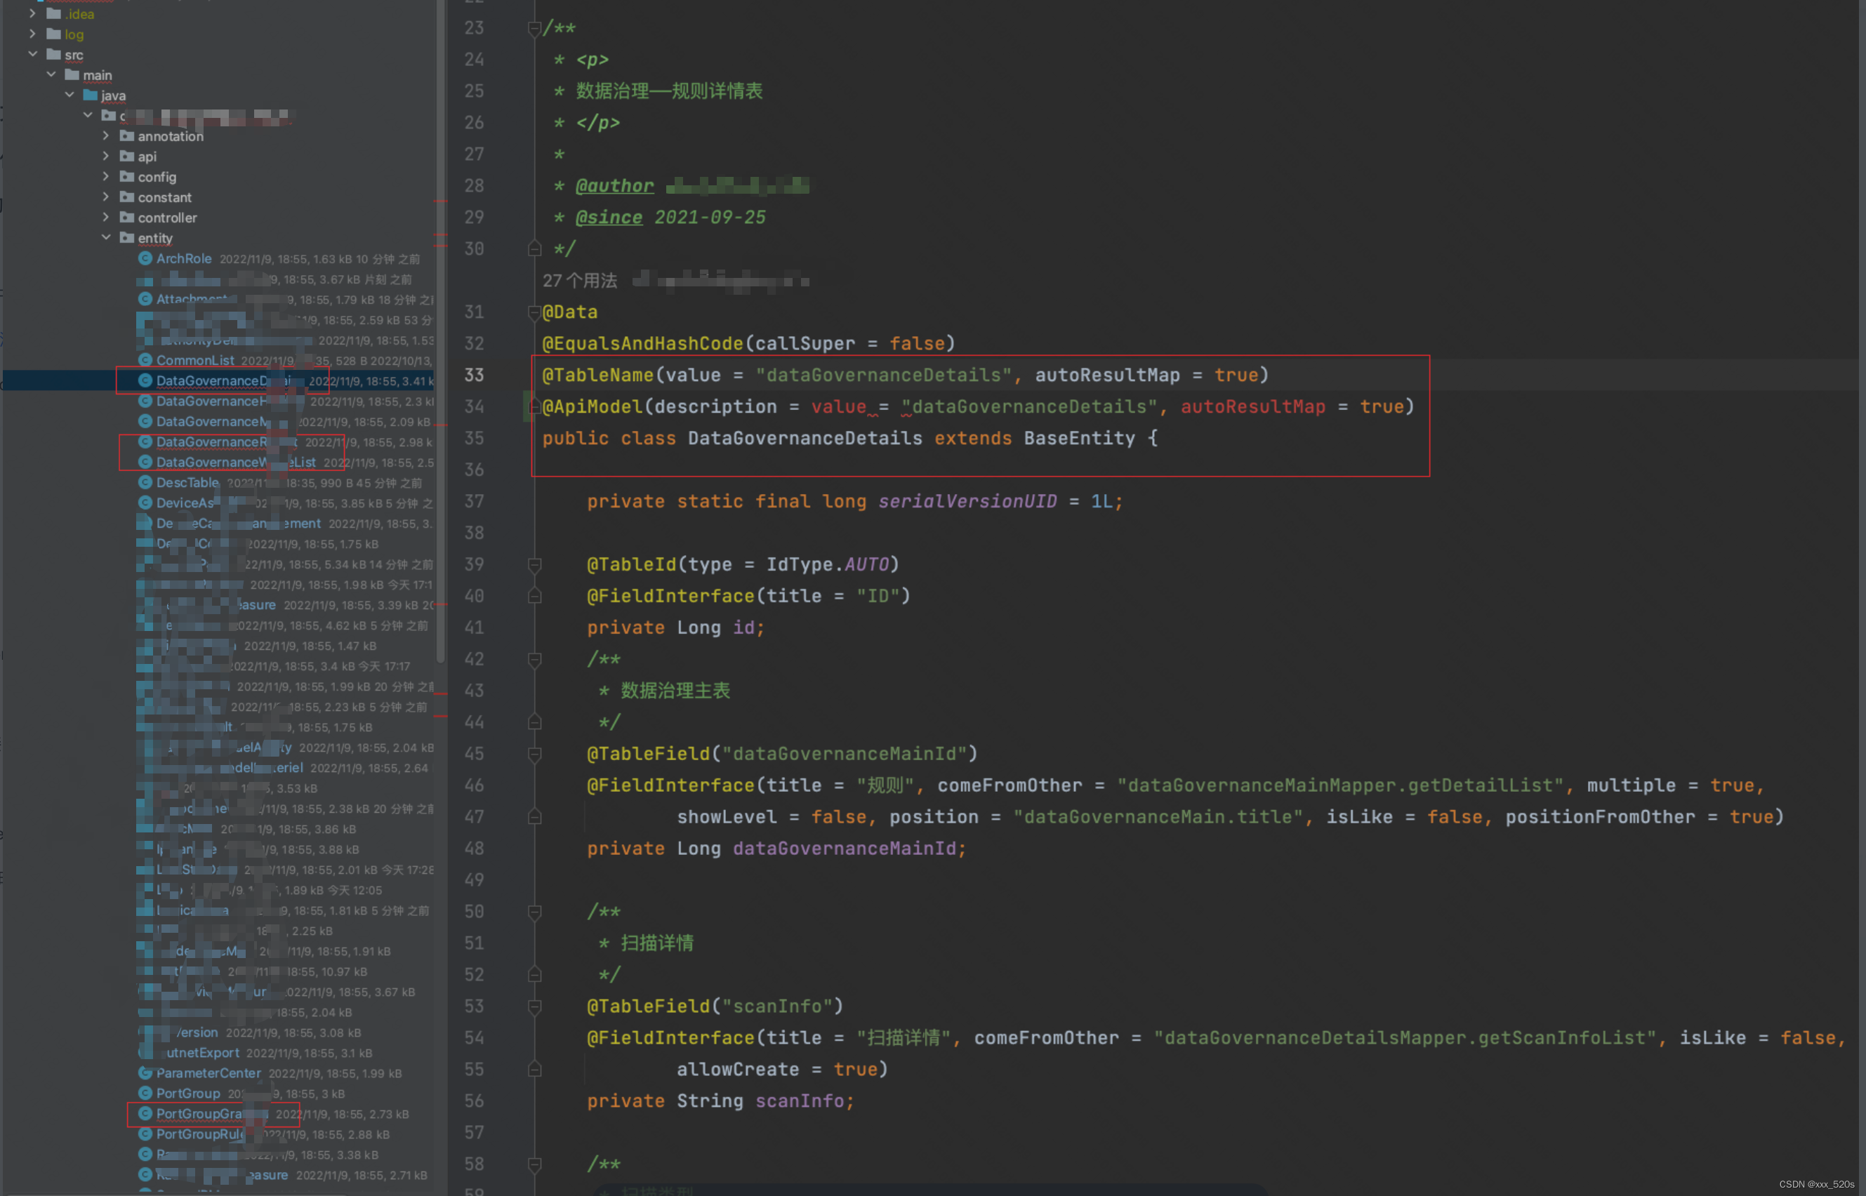Click the DescTable class icon
The height and width of the screenshot is (1196, 1866).
click(145, 481)
